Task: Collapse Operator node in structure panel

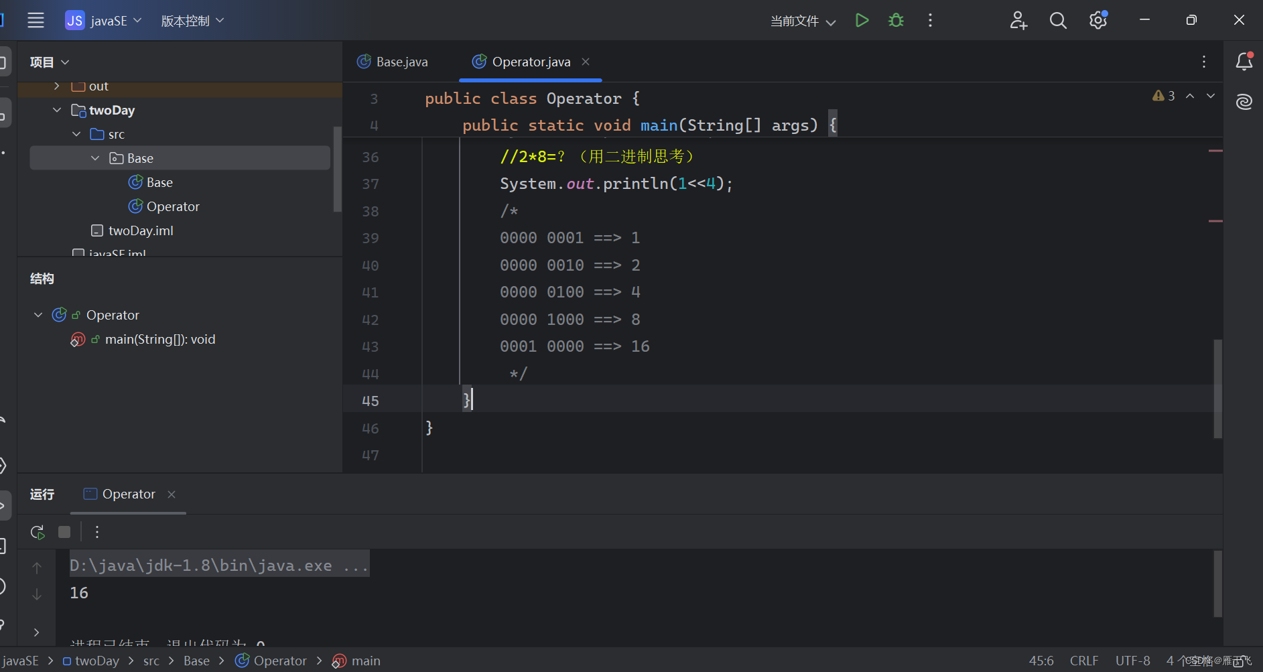Action: tap(38, 315)
